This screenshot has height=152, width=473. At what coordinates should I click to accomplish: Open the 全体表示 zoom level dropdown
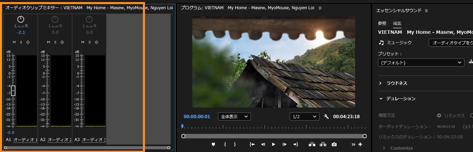coord(234,116)
